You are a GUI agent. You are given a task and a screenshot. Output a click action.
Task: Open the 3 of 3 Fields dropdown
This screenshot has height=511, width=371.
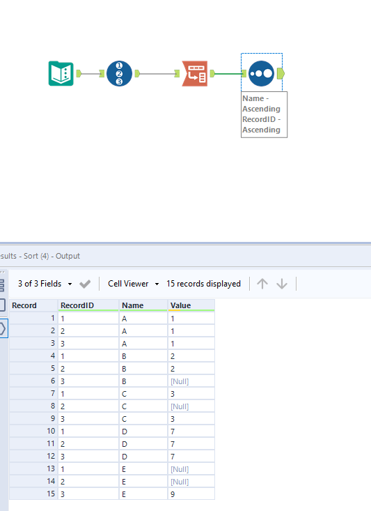[45, 284]
